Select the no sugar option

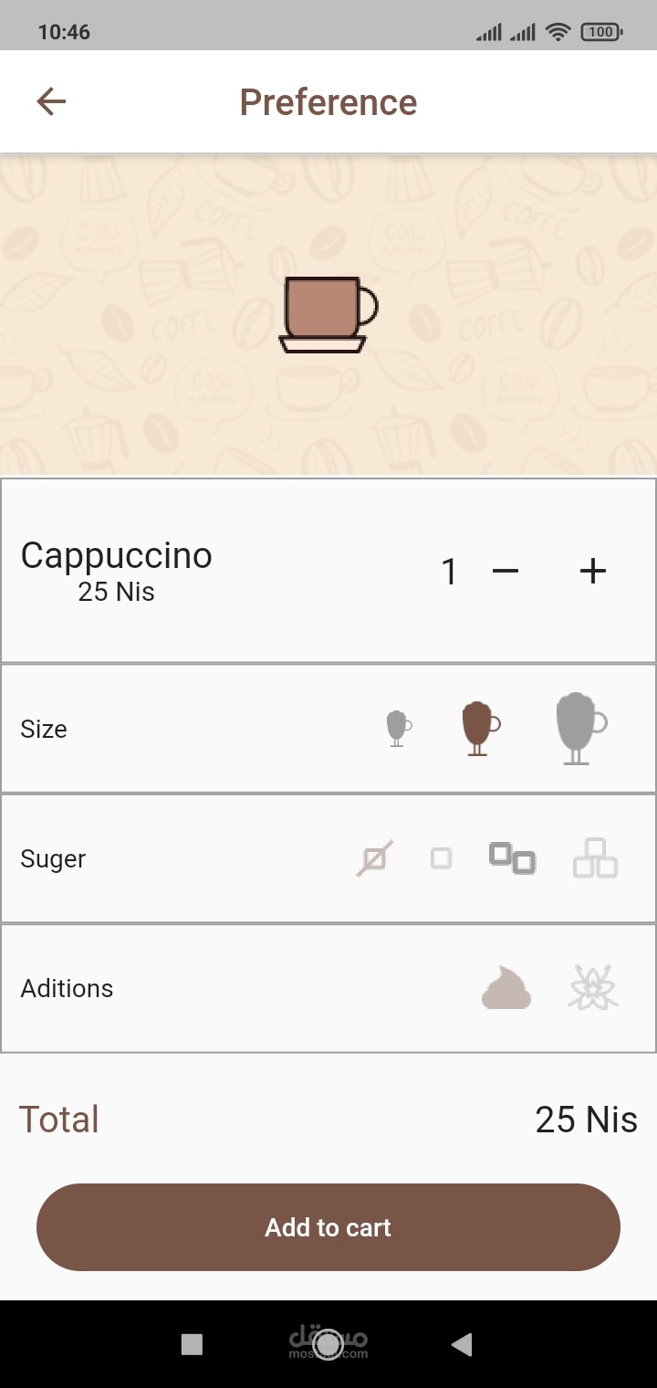point(375,858)
